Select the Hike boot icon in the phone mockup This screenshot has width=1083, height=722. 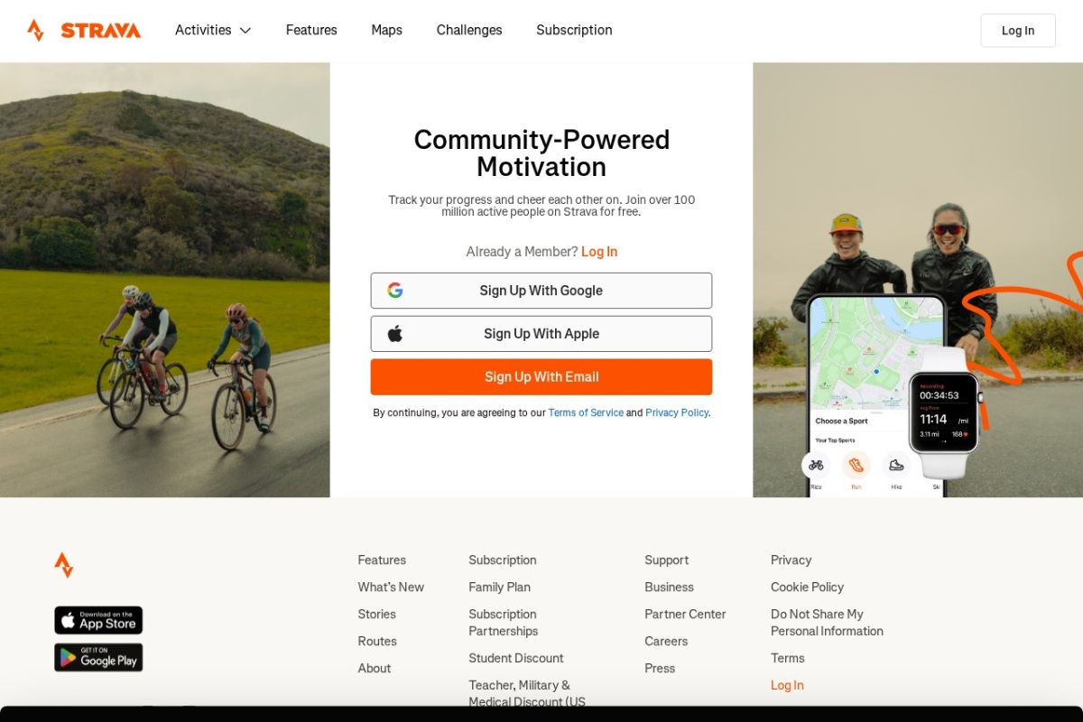896,466
